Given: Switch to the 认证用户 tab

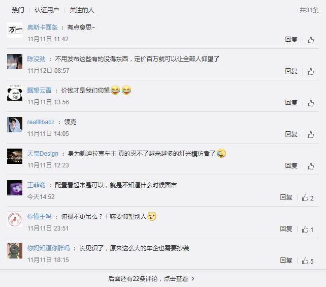Looking at the screenshot, I should (x=47, y=10).
